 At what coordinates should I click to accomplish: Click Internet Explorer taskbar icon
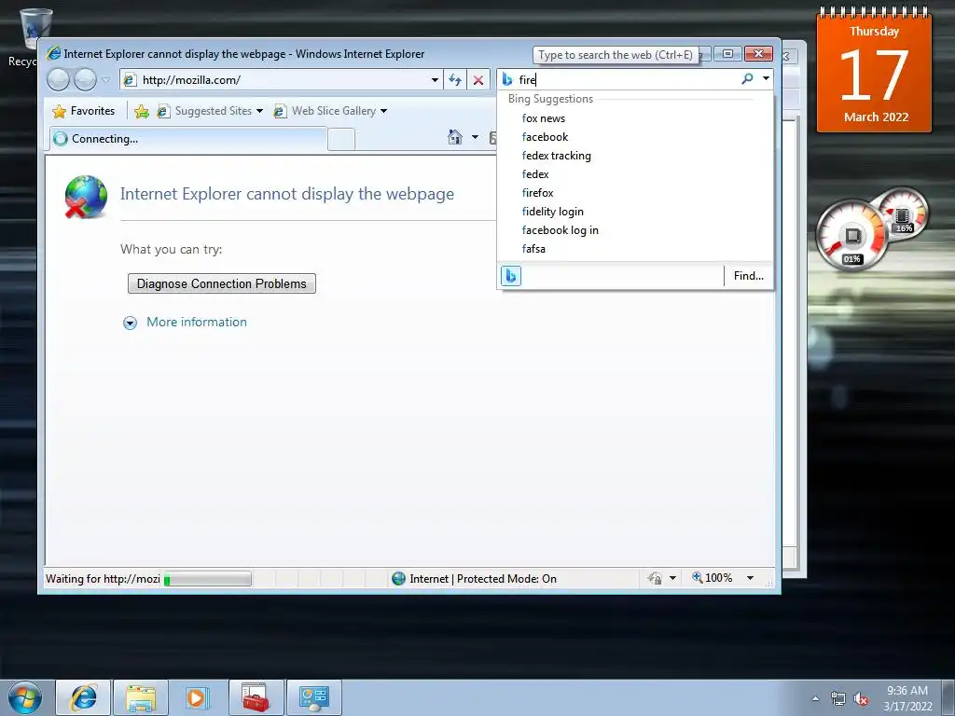point(83,697)
